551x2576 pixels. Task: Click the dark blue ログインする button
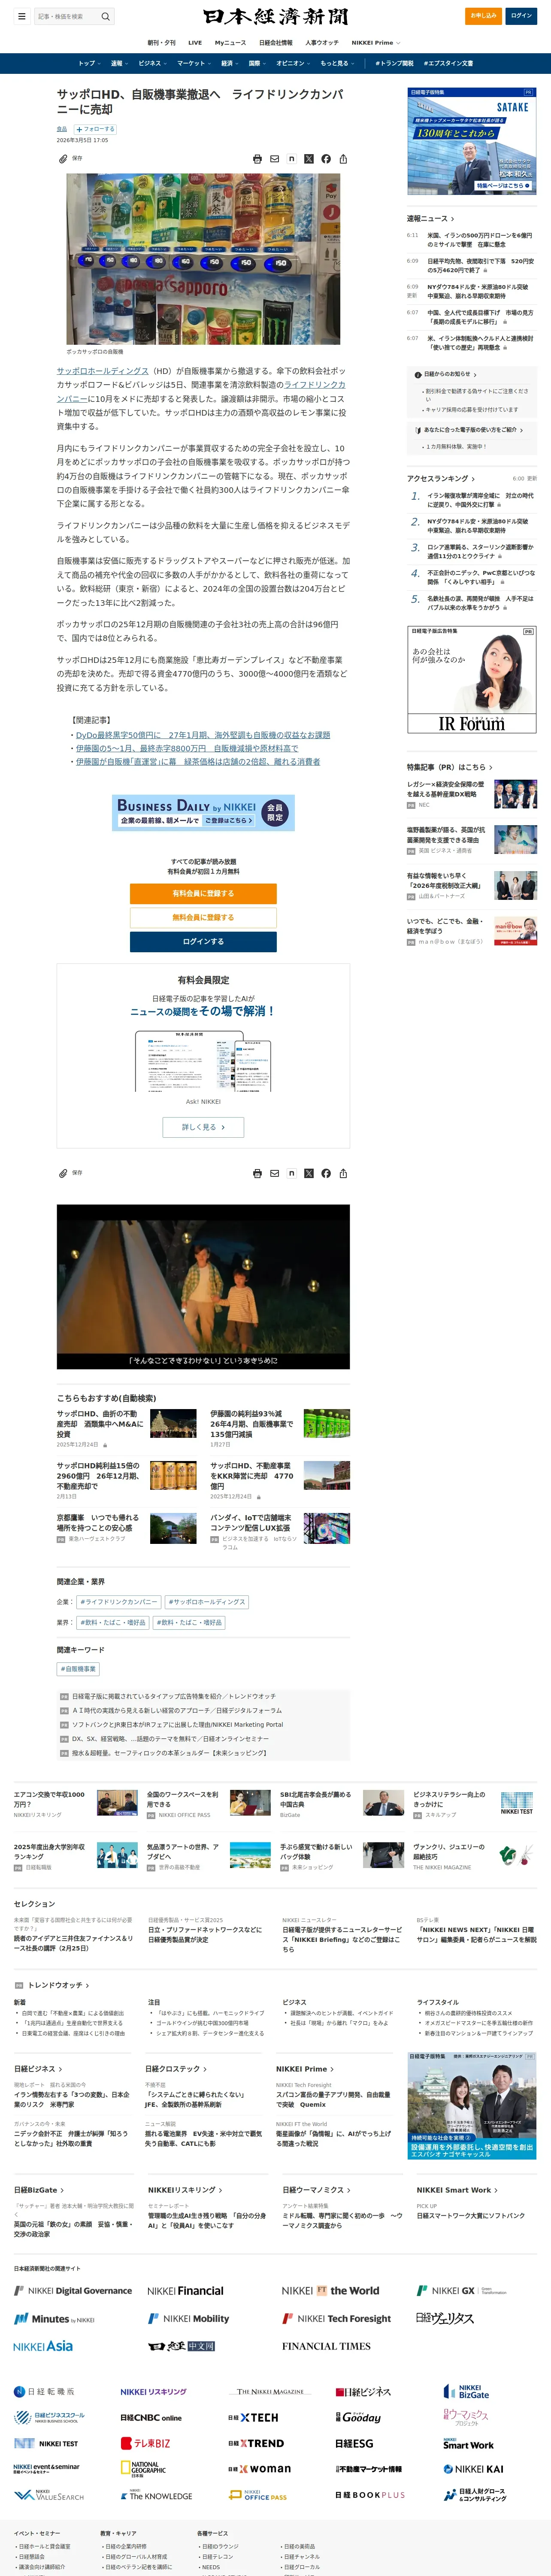203,941
